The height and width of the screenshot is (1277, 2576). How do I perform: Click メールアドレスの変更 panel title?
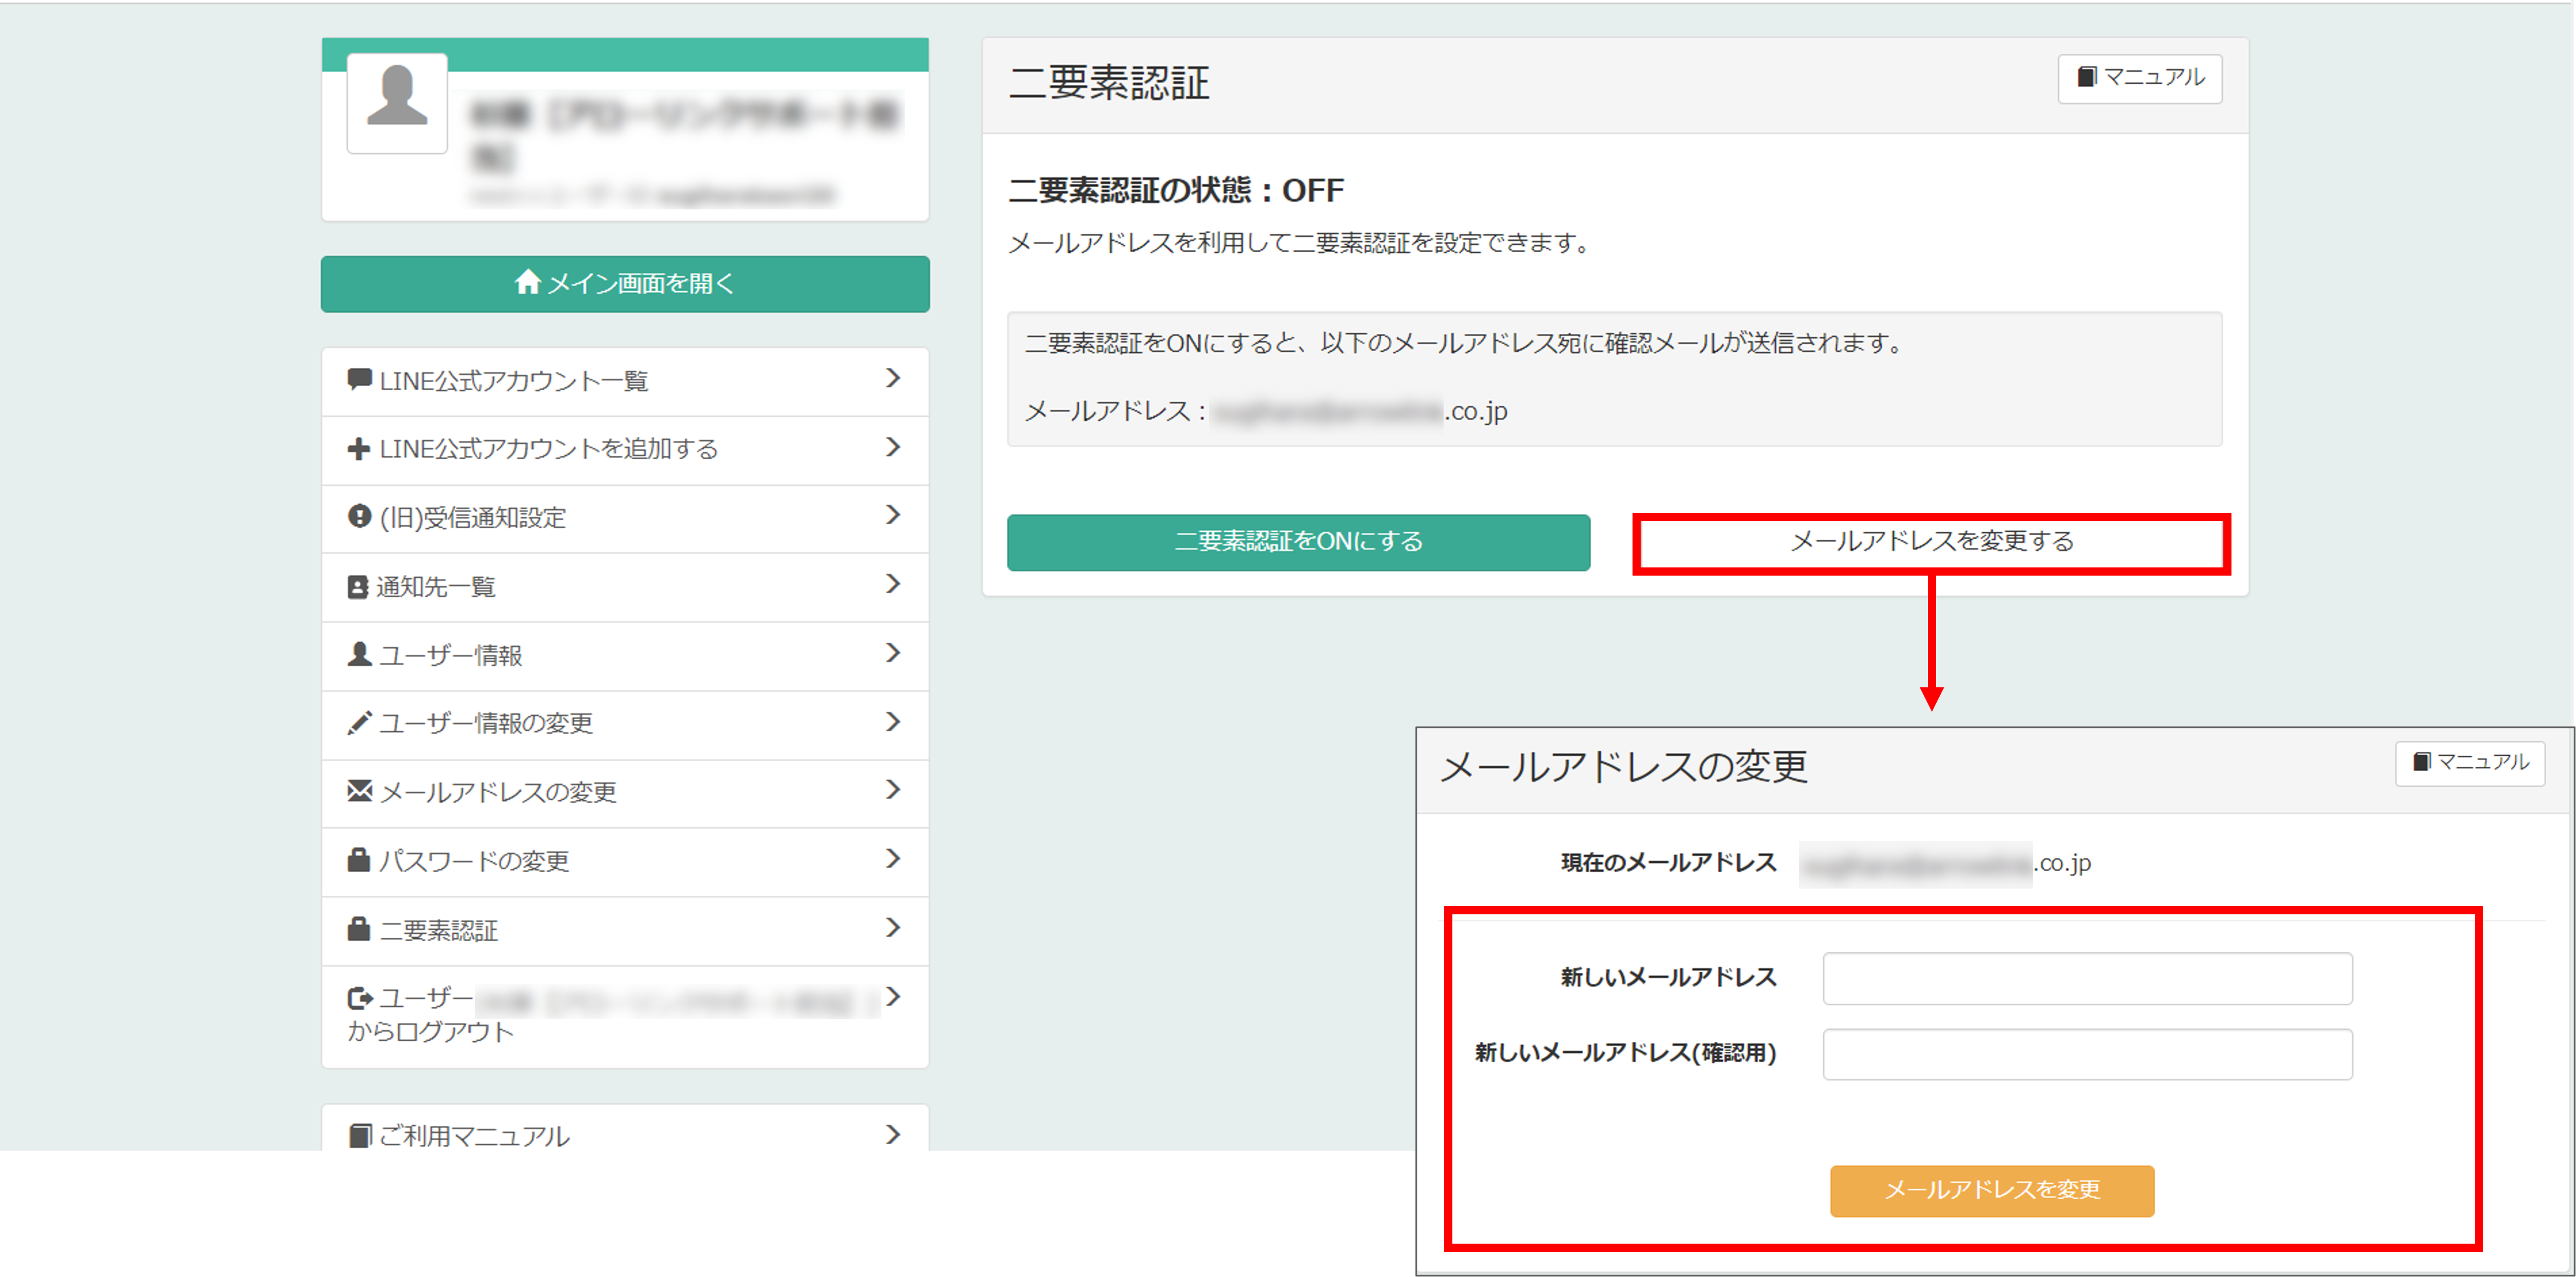[x=1624, y=767]
